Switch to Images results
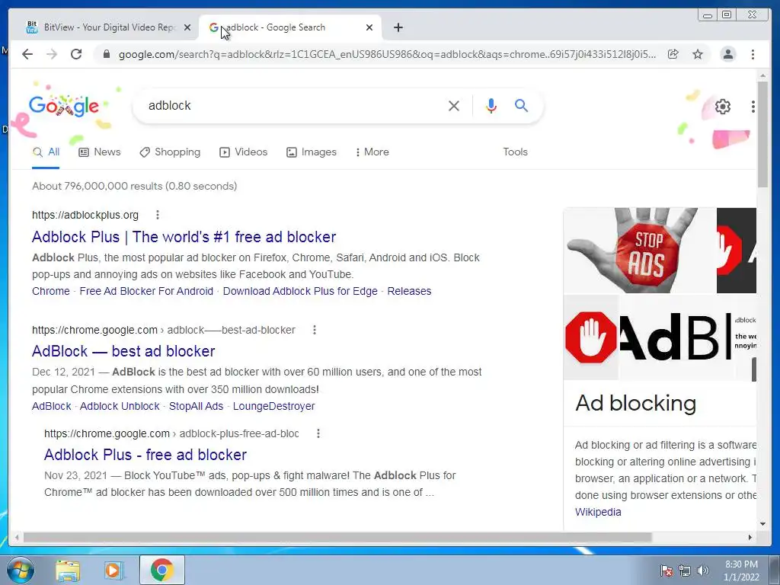780x585 pixels. pos(312,152)
